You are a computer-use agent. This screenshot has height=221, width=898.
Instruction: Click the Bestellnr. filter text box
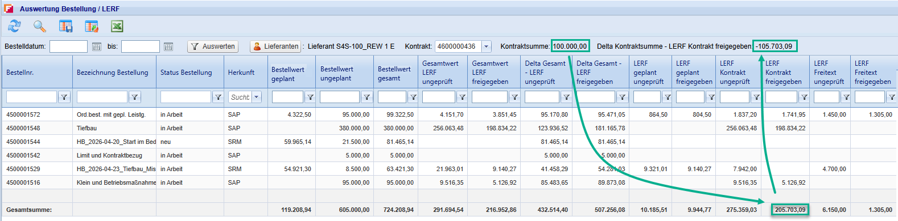click(31, 97)
